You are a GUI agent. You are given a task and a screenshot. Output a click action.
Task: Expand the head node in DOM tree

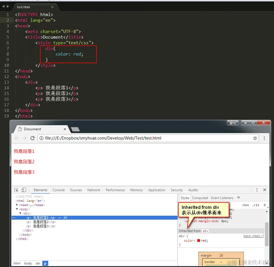[17, 205]
